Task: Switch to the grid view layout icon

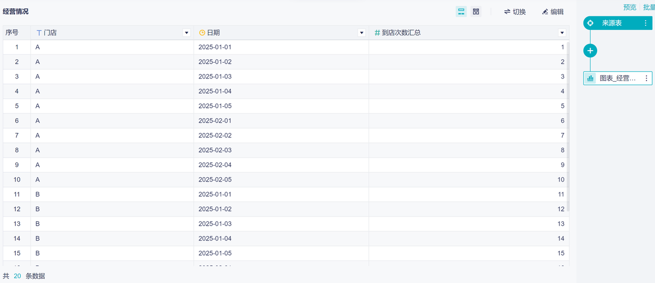Action: point(476,11)
